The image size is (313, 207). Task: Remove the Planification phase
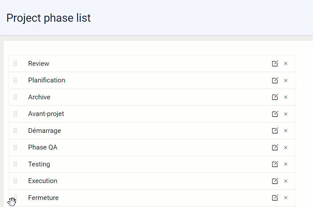click(286, 80)
